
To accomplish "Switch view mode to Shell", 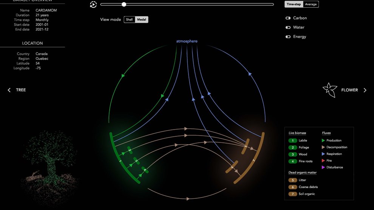I will [x=130, y=20].
